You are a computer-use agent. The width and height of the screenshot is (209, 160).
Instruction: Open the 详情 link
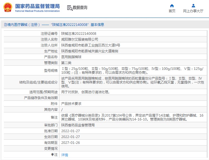[x=64, y=155]
